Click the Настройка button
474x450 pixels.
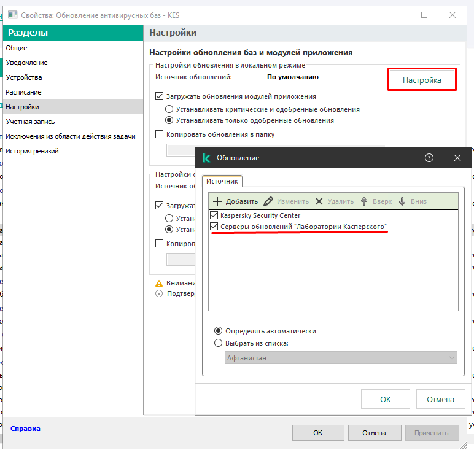pos(422,80)
